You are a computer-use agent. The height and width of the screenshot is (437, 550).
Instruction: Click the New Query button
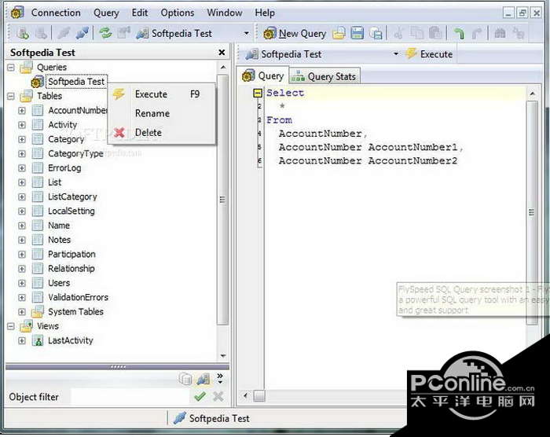295,34
